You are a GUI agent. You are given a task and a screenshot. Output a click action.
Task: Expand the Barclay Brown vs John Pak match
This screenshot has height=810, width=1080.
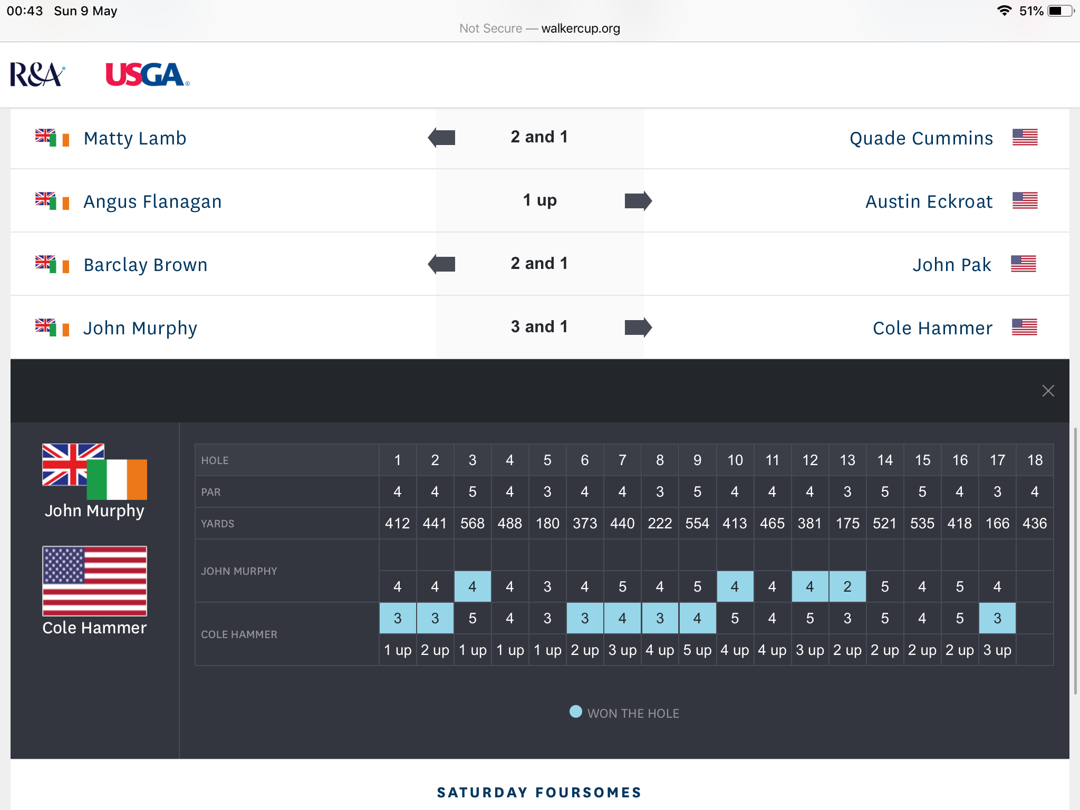coord(539,264)
